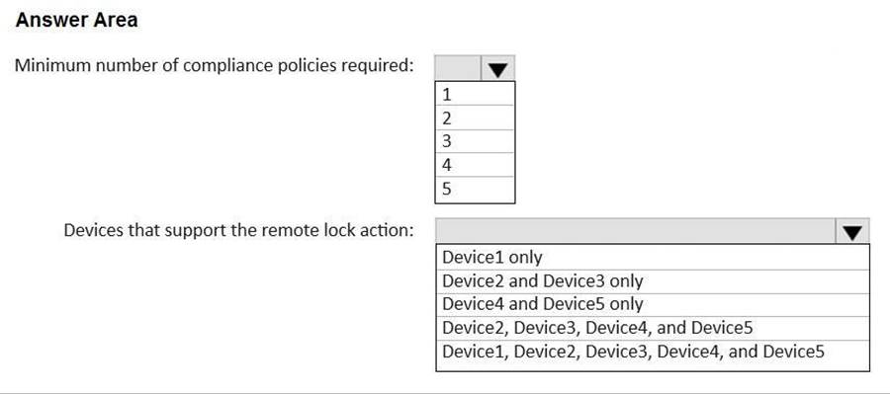Select 'Device2, Device3, Device4, and Device5'

pos(653,328)
